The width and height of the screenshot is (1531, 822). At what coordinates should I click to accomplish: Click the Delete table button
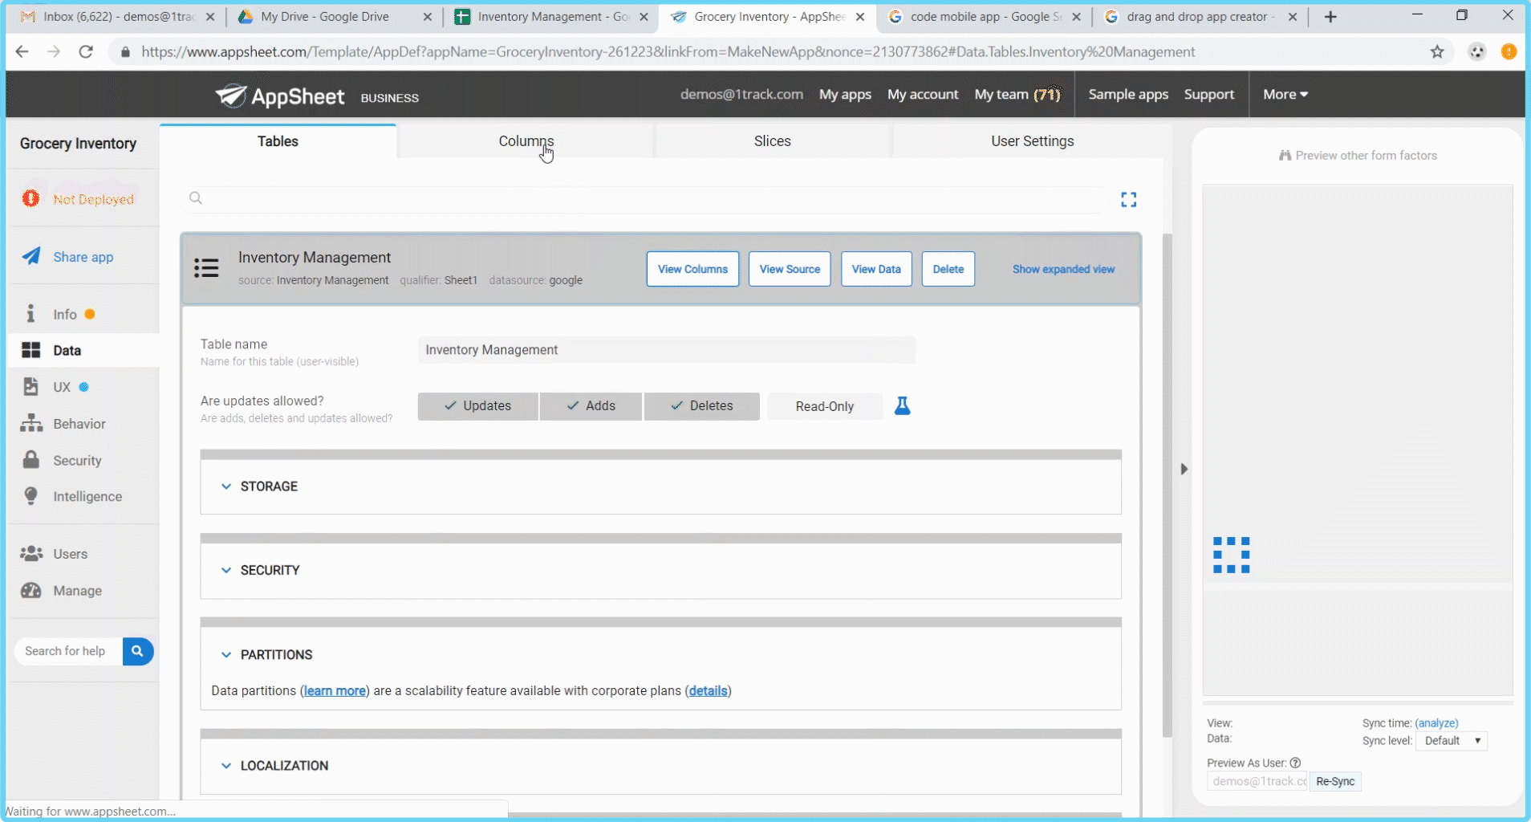(948, 269)
